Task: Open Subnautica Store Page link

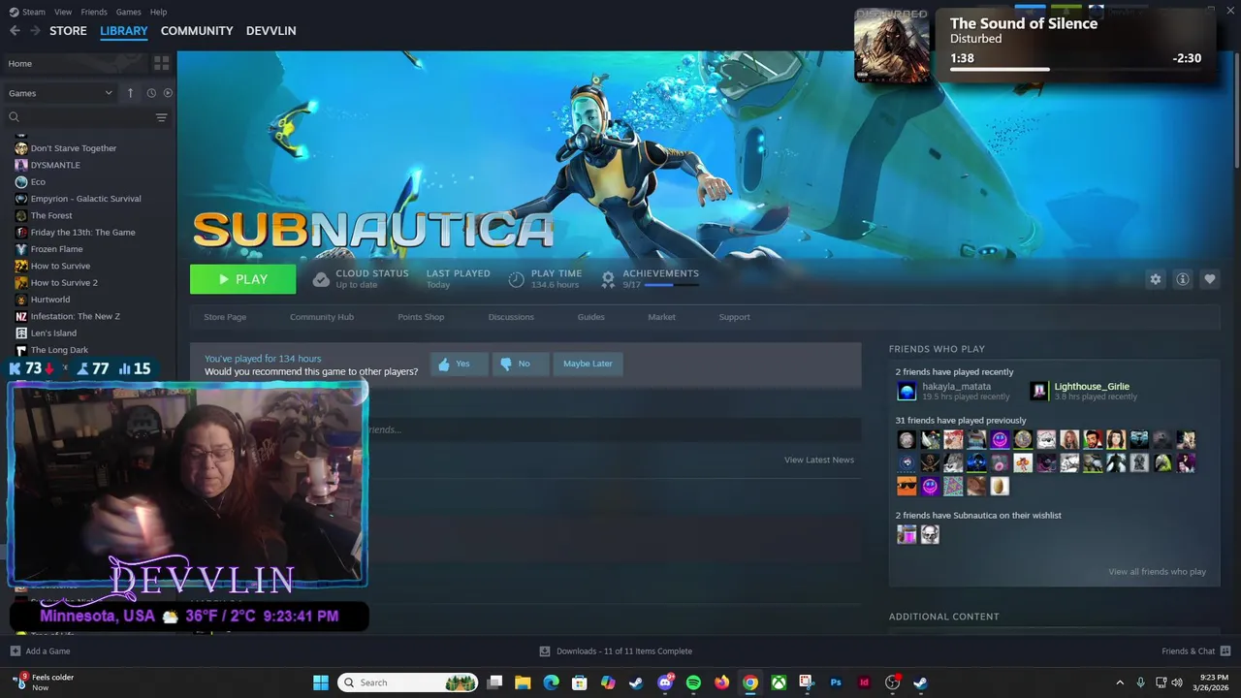Action: [x=225, y=317]
